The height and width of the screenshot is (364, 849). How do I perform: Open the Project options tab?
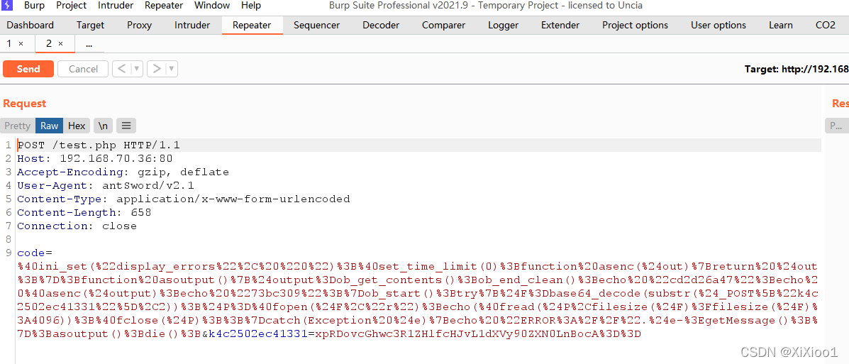635,25
